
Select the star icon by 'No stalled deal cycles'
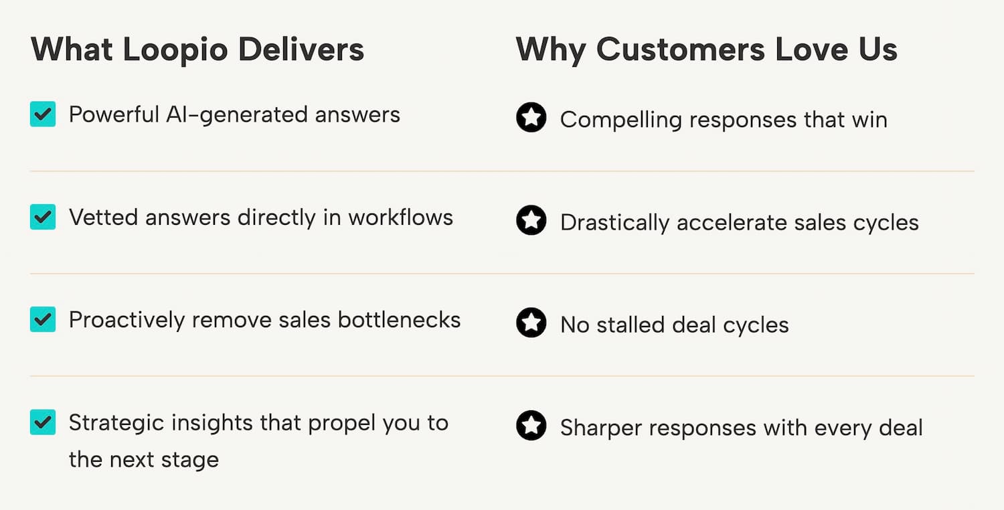click(531, 324)
